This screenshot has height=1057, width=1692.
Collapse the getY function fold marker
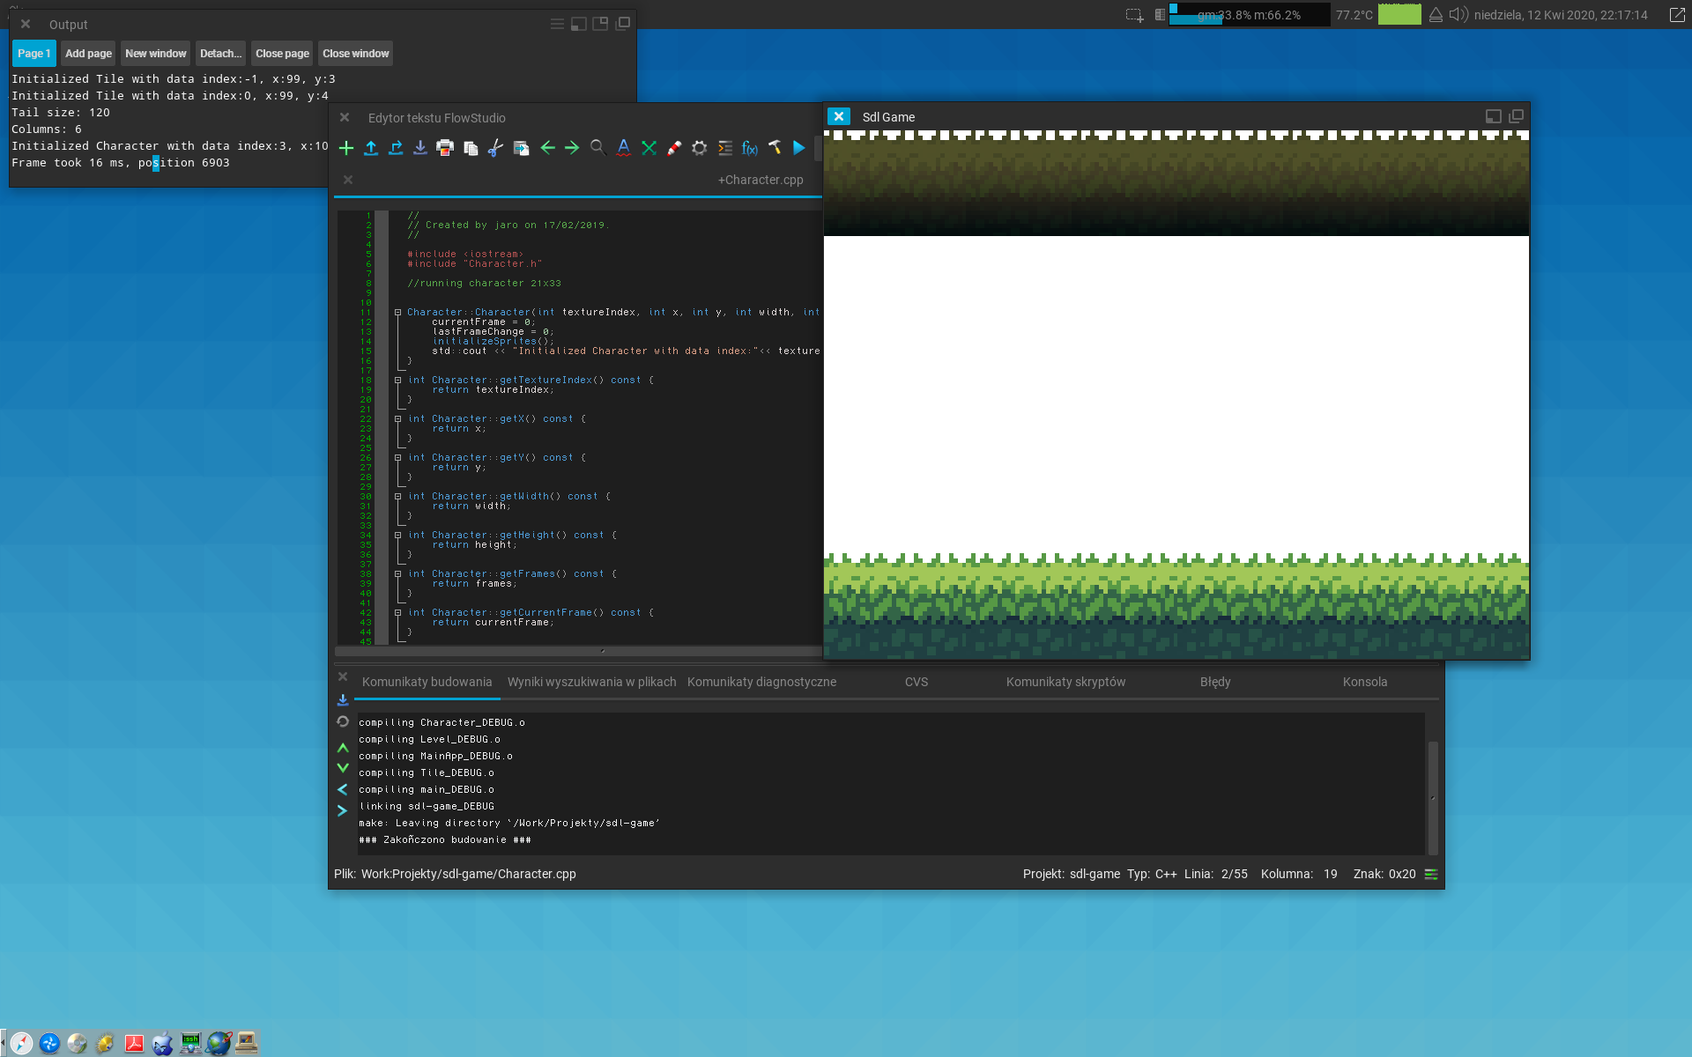[x=398, y=458]
